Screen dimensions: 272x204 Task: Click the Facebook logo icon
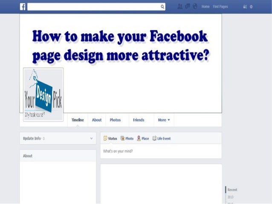click(x=23, y=7)
